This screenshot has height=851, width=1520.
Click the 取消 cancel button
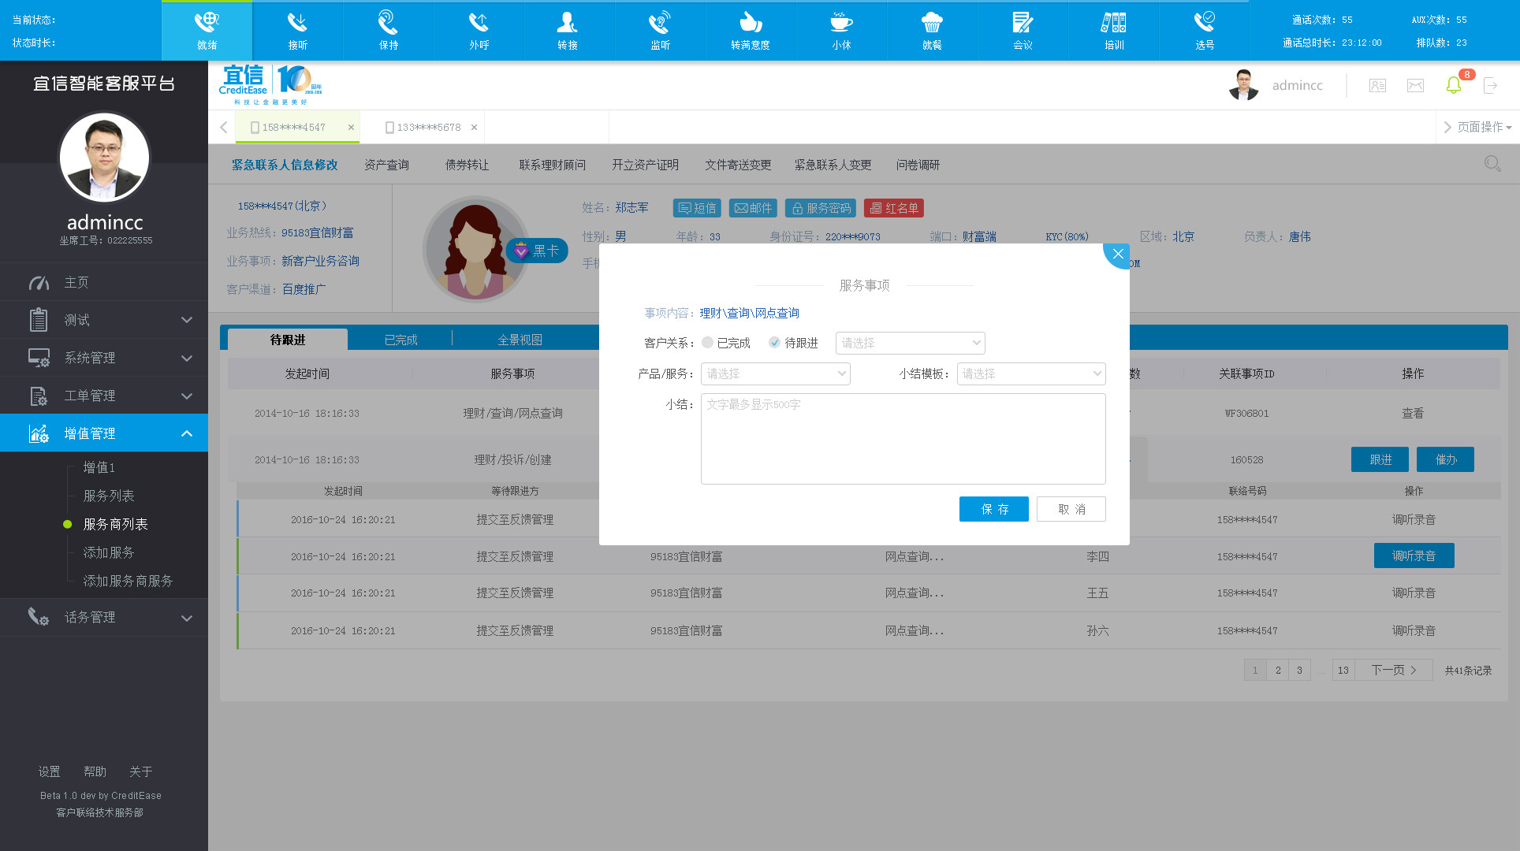(x=1071, y=509)
